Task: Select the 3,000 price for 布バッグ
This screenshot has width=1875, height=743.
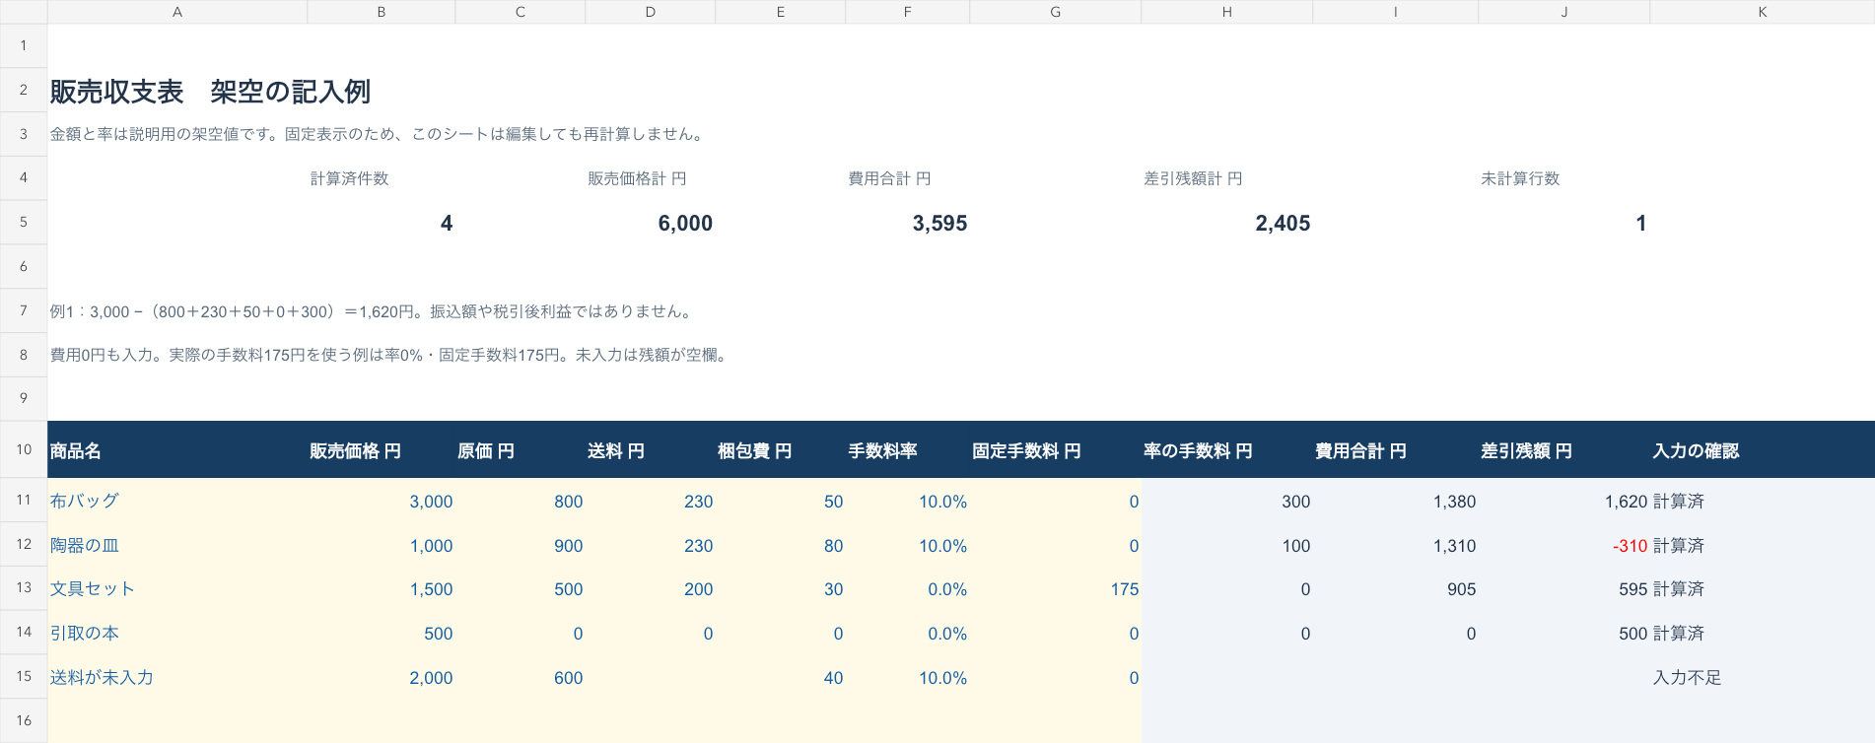Action: pyautogui.click(x=431, y=502)
